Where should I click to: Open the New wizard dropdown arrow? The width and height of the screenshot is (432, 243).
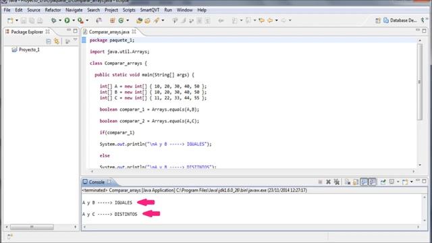coord(17,20)
